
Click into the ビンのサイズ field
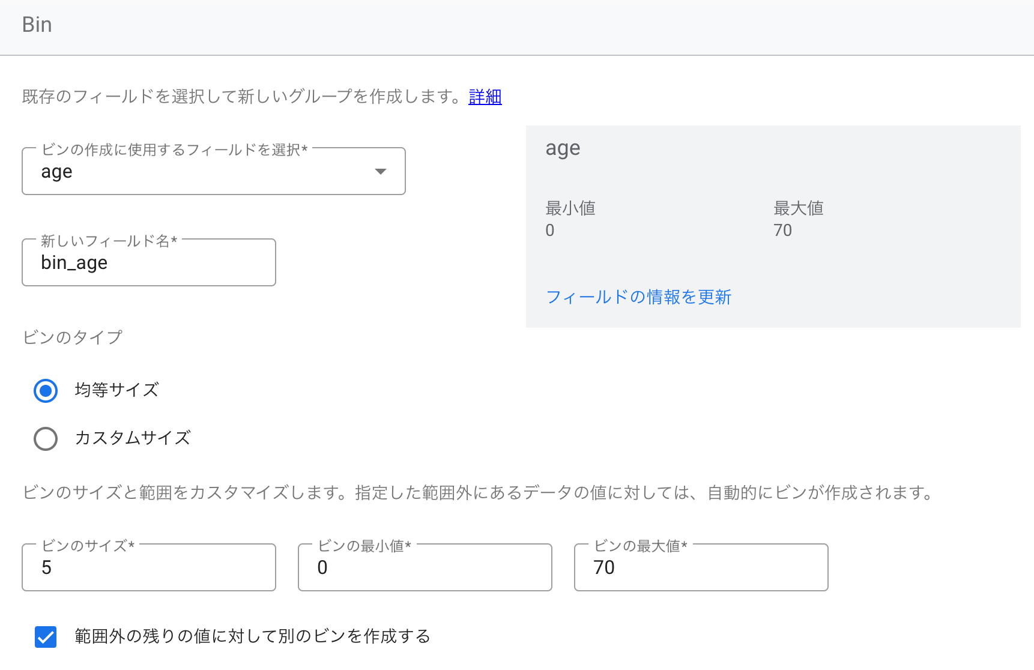(148, 568)
